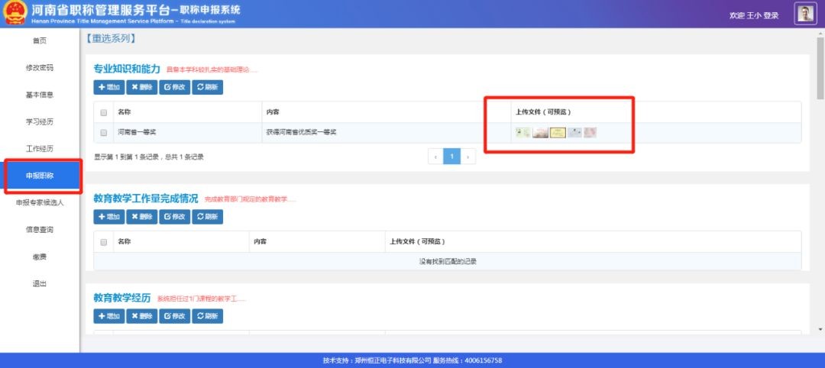Click the 名称 column header in the first table

click(x=125, y=112)
